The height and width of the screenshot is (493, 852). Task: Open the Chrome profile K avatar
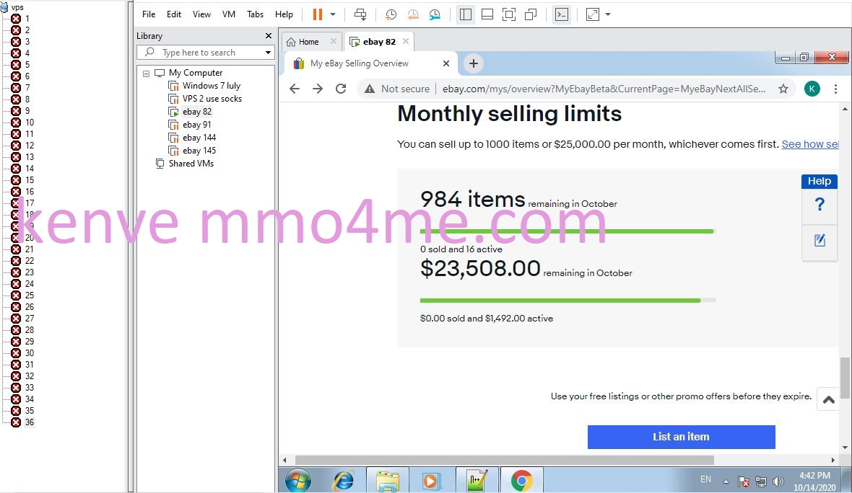tap(812, 89)
